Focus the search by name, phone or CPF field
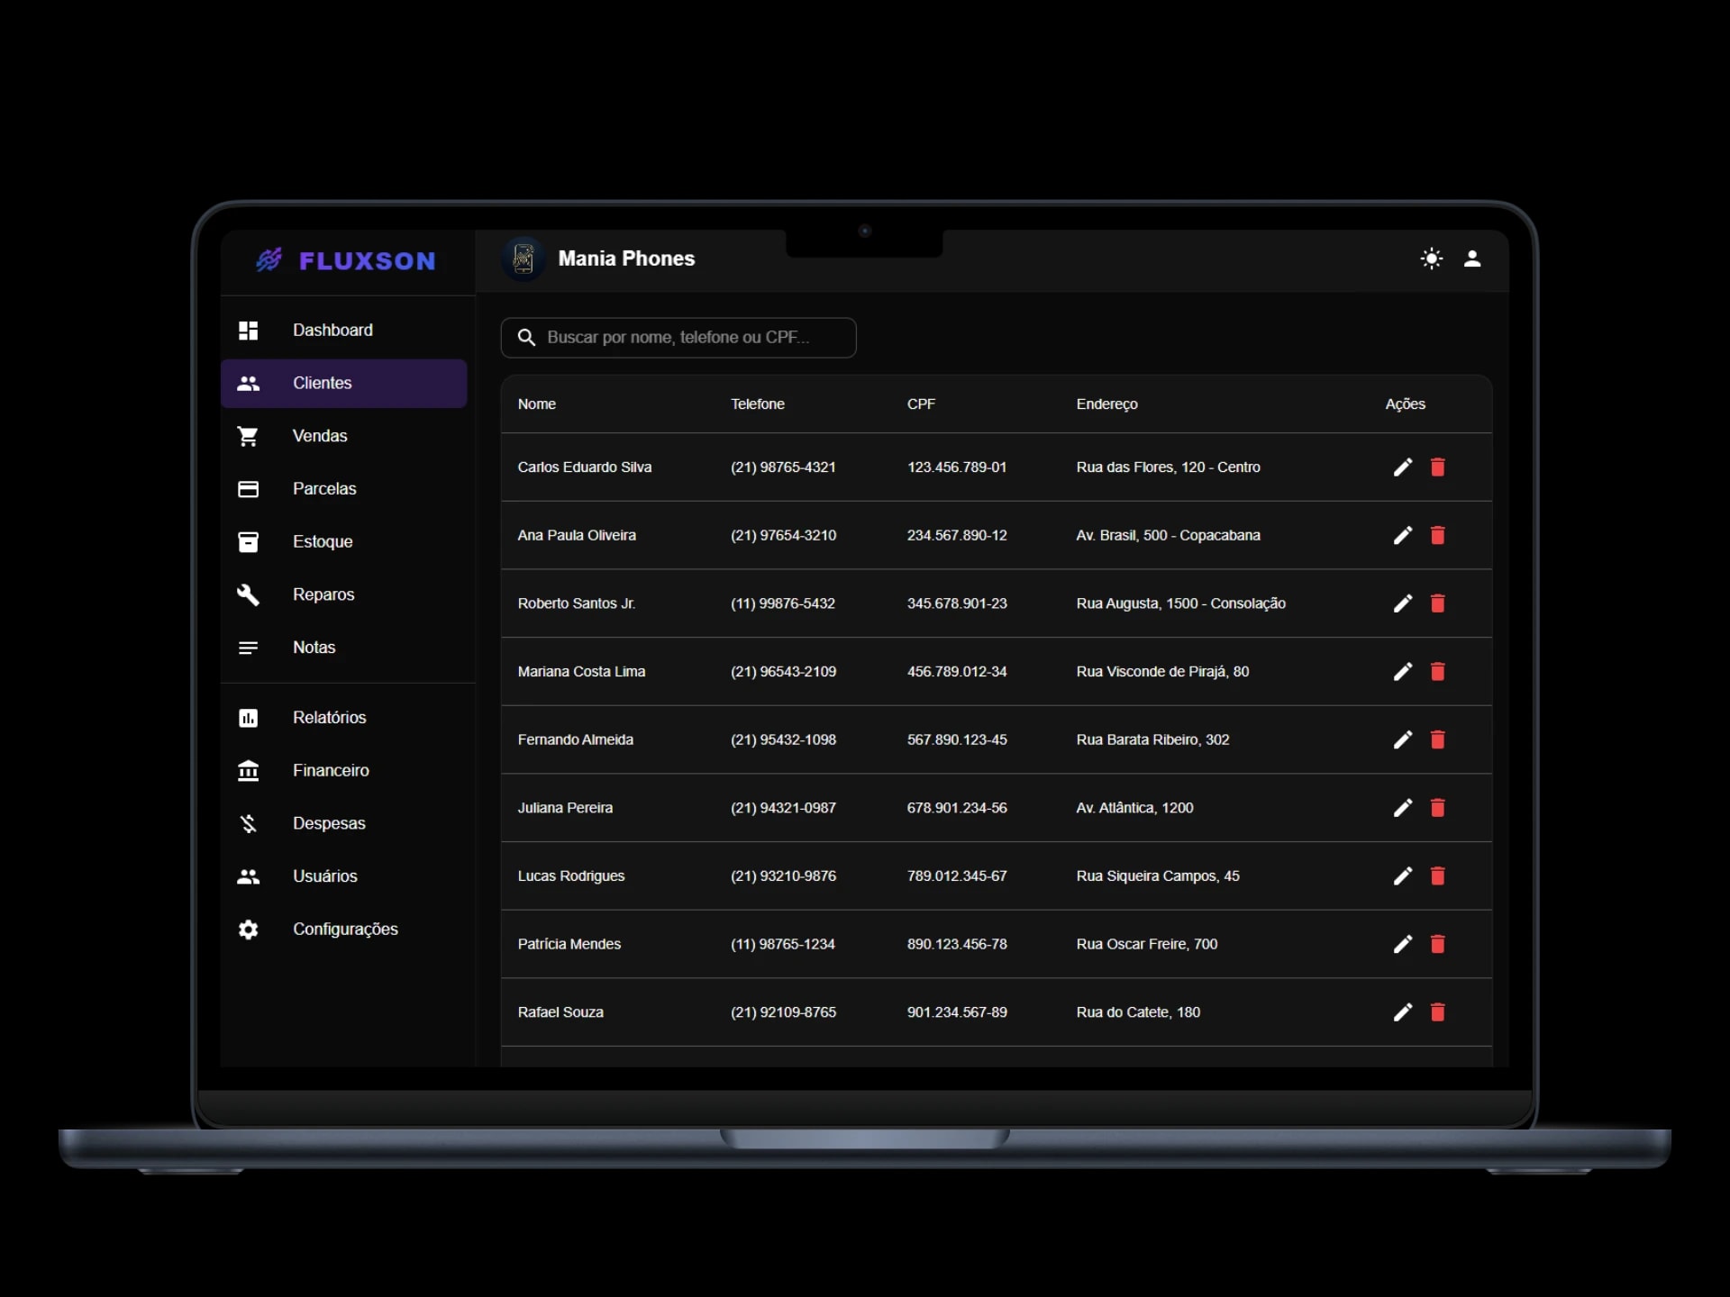This screenshot has width=1730, height=1297. pyautogui.click(x=678, y=337)
